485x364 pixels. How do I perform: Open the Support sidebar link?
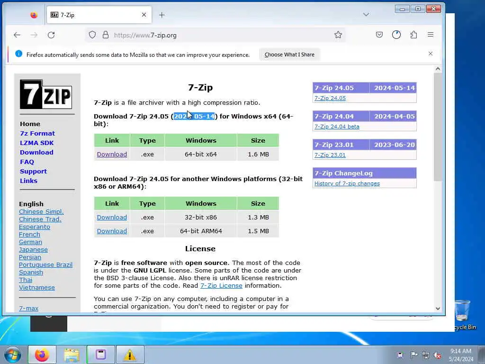coord(34,172)
